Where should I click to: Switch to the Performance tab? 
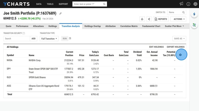point(22,26)
